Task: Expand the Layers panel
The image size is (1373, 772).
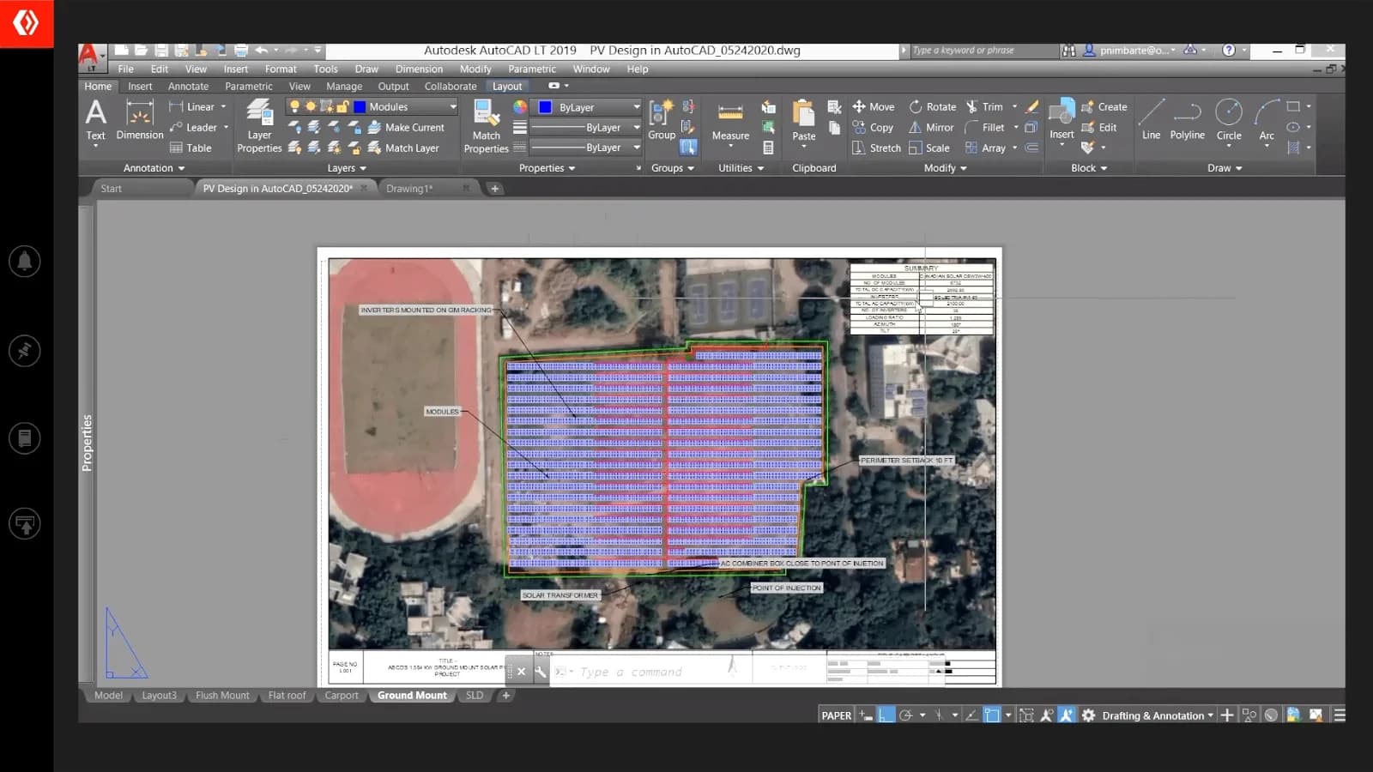Action: [x=347, y=168]
